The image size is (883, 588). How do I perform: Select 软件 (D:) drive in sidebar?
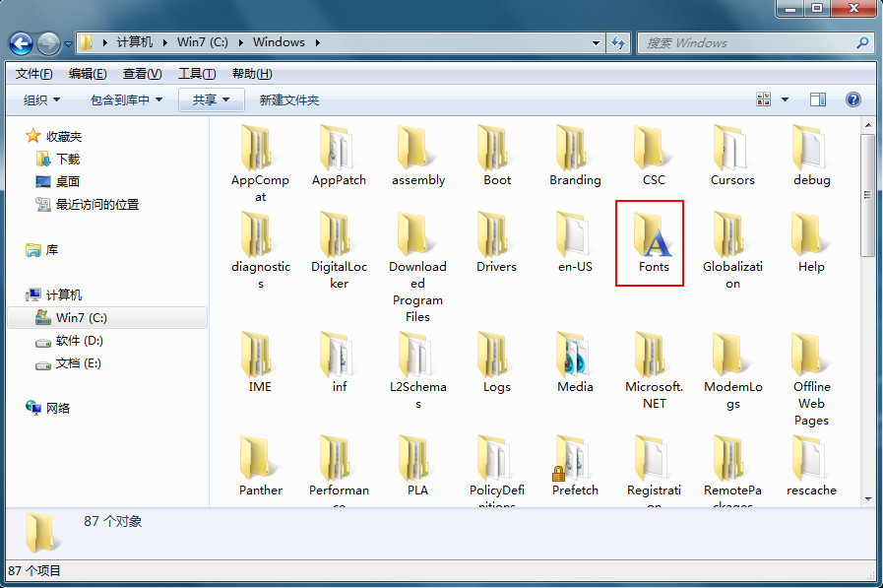[69, 341]
